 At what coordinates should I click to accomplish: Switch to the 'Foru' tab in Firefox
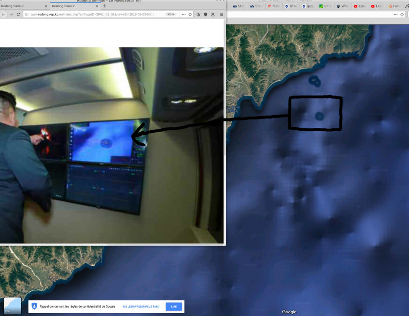click(x=394, y=6)
